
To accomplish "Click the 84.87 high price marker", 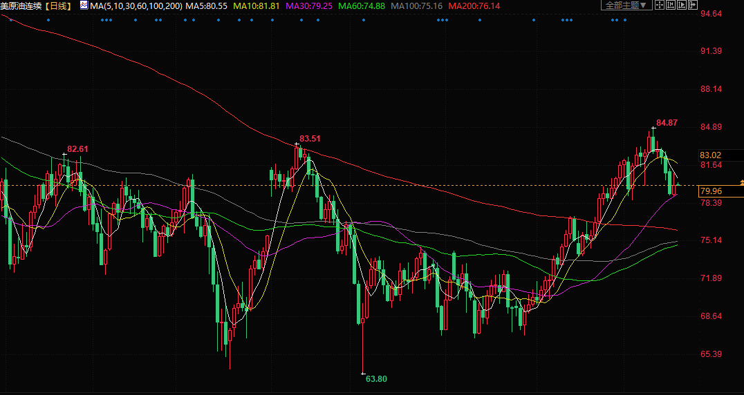I will [x=667, y=123].
